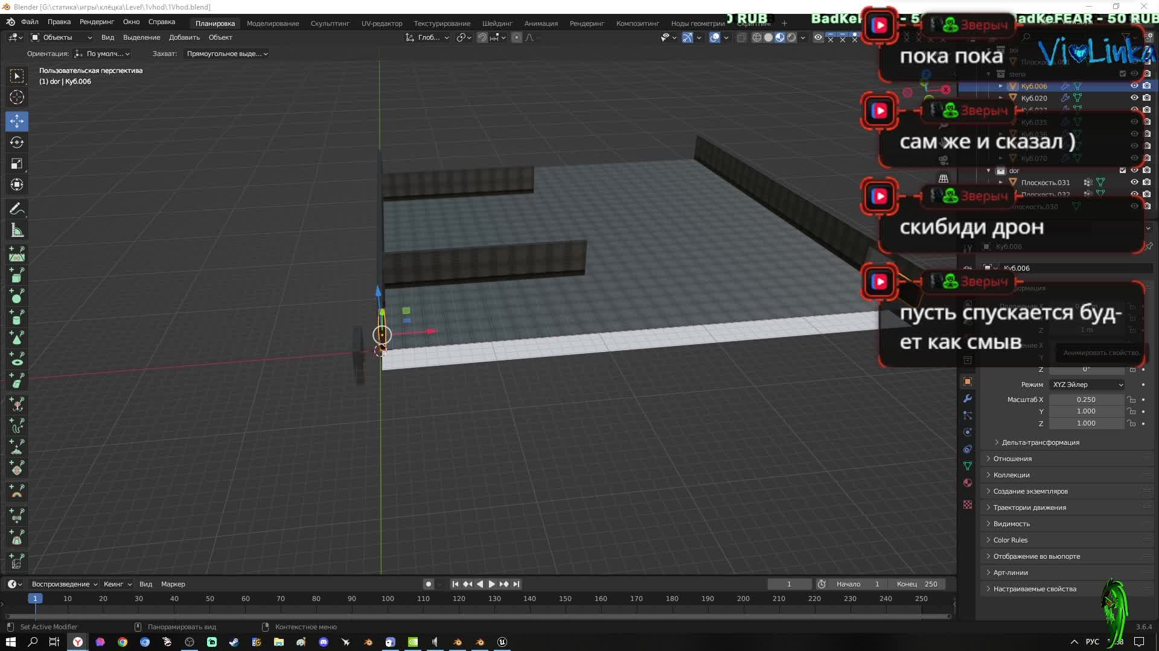Image resolution: width=1159 pixels, height=651 pixels.
Task: Open Steam from the Windows taskbar
Action: tap(234, 642)
